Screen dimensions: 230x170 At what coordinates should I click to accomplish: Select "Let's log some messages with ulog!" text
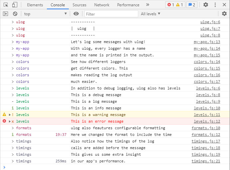click(108, 42)
